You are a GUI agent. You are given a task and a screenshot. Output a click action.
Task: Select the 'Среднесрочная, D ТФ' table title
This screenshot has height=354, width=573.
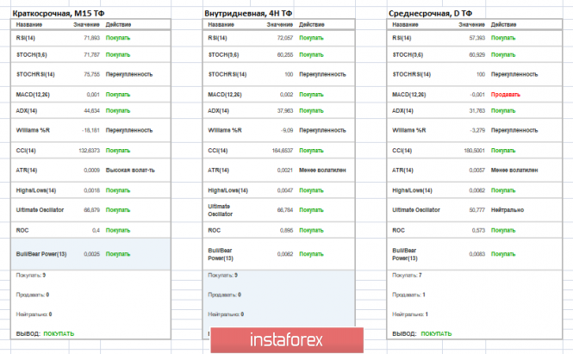pyautogui.click(x=430, y=14)
